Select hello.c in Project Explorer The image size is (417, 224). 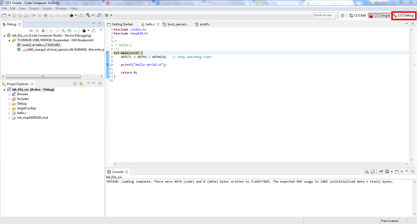point(22,113)
